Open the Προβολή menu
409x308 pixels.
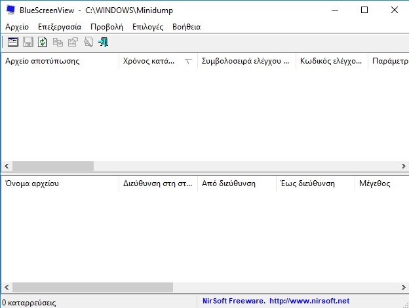point(107,27)
